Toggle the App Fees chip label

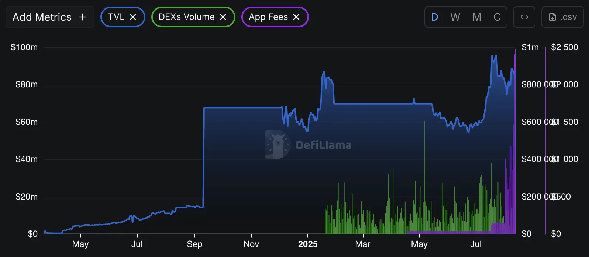[x=268, y=17]
